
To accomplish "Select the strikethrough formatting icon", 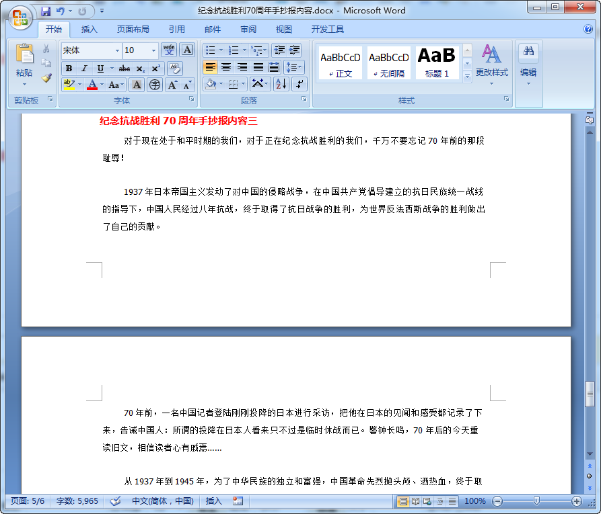I will click(125, 69).
